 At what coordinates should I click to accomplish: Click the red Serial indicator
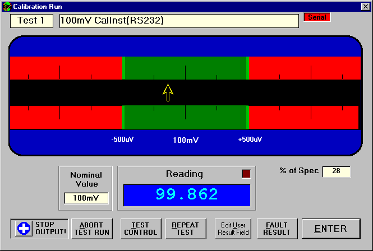317,17
